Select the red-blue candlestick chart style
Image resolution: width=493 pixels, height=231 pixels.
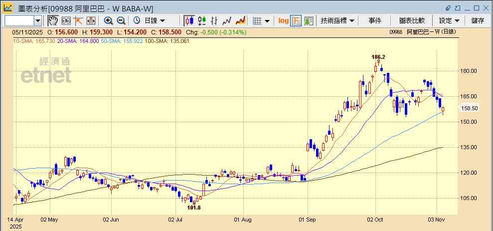coord(189,20)
